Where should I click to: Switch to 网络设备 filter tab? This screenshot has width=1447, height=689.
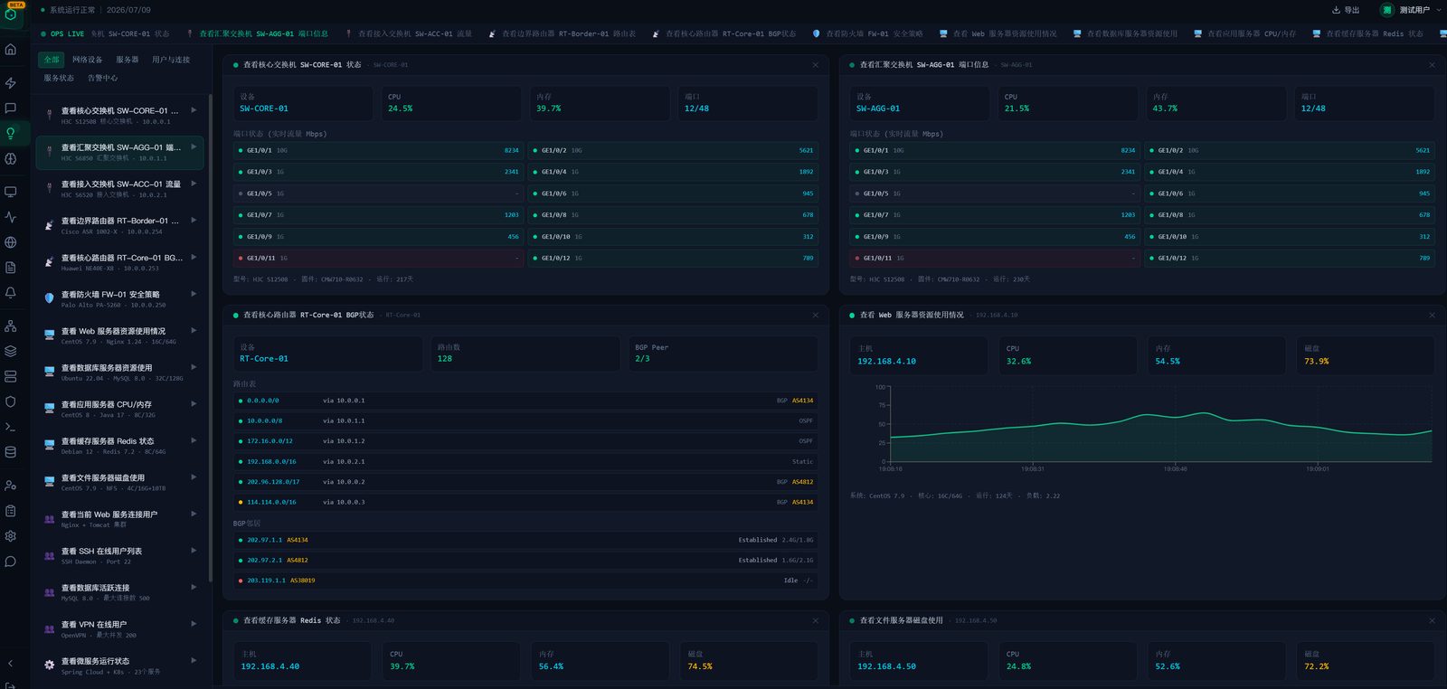tap(88, 60)
